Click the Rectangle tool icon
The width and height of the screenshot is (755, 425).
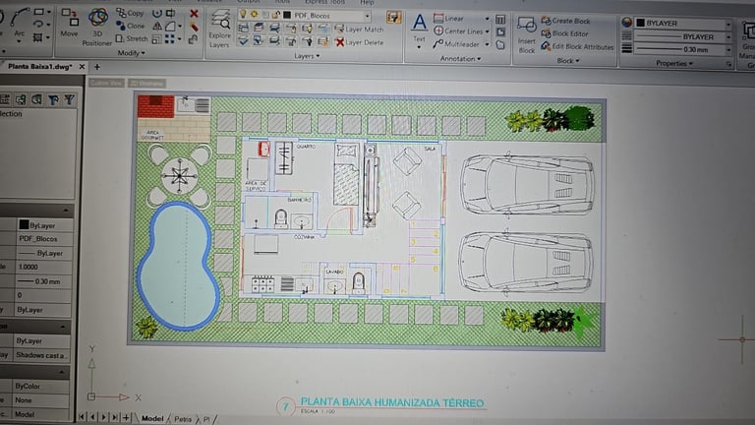click(x=39, y=12)
